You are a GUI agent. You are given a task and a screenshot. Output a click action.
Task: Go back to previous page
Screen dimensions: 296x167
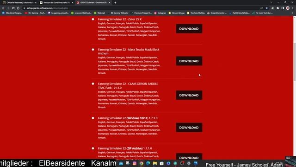pyautogui.click(x=3, y=8)
